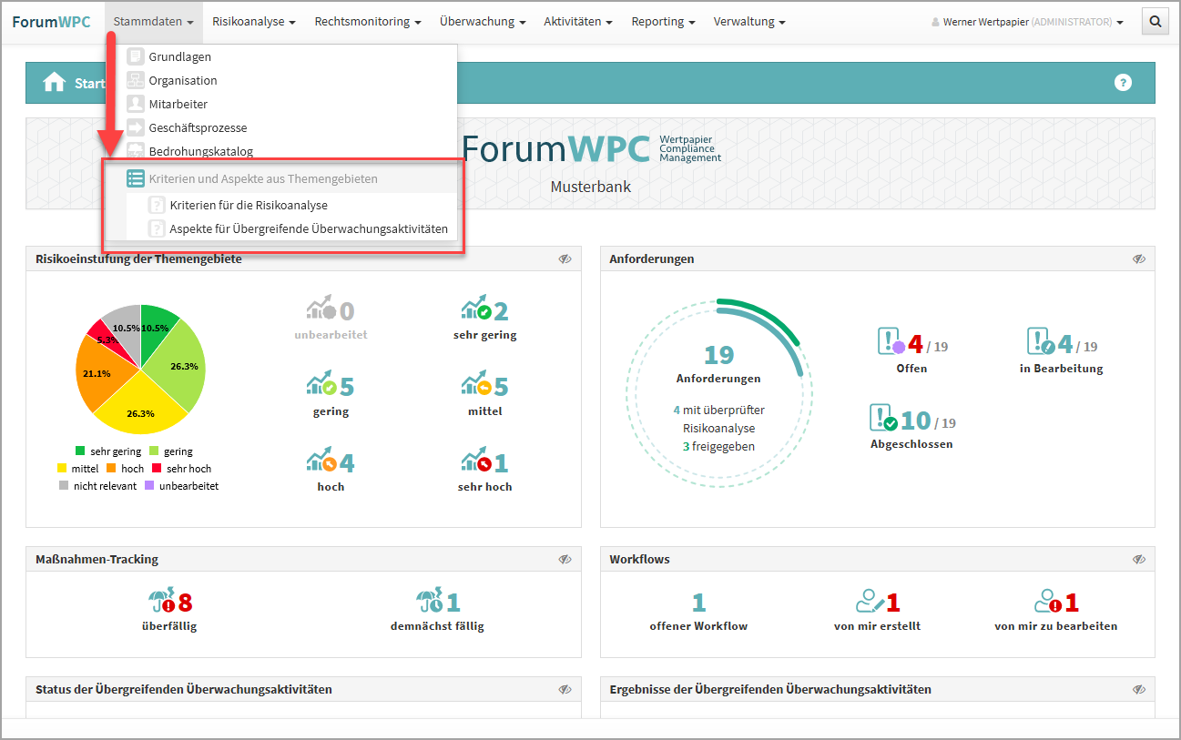Click the 'Offen' requirements icon
The image size is (1181, 740).
click(891, 343)
